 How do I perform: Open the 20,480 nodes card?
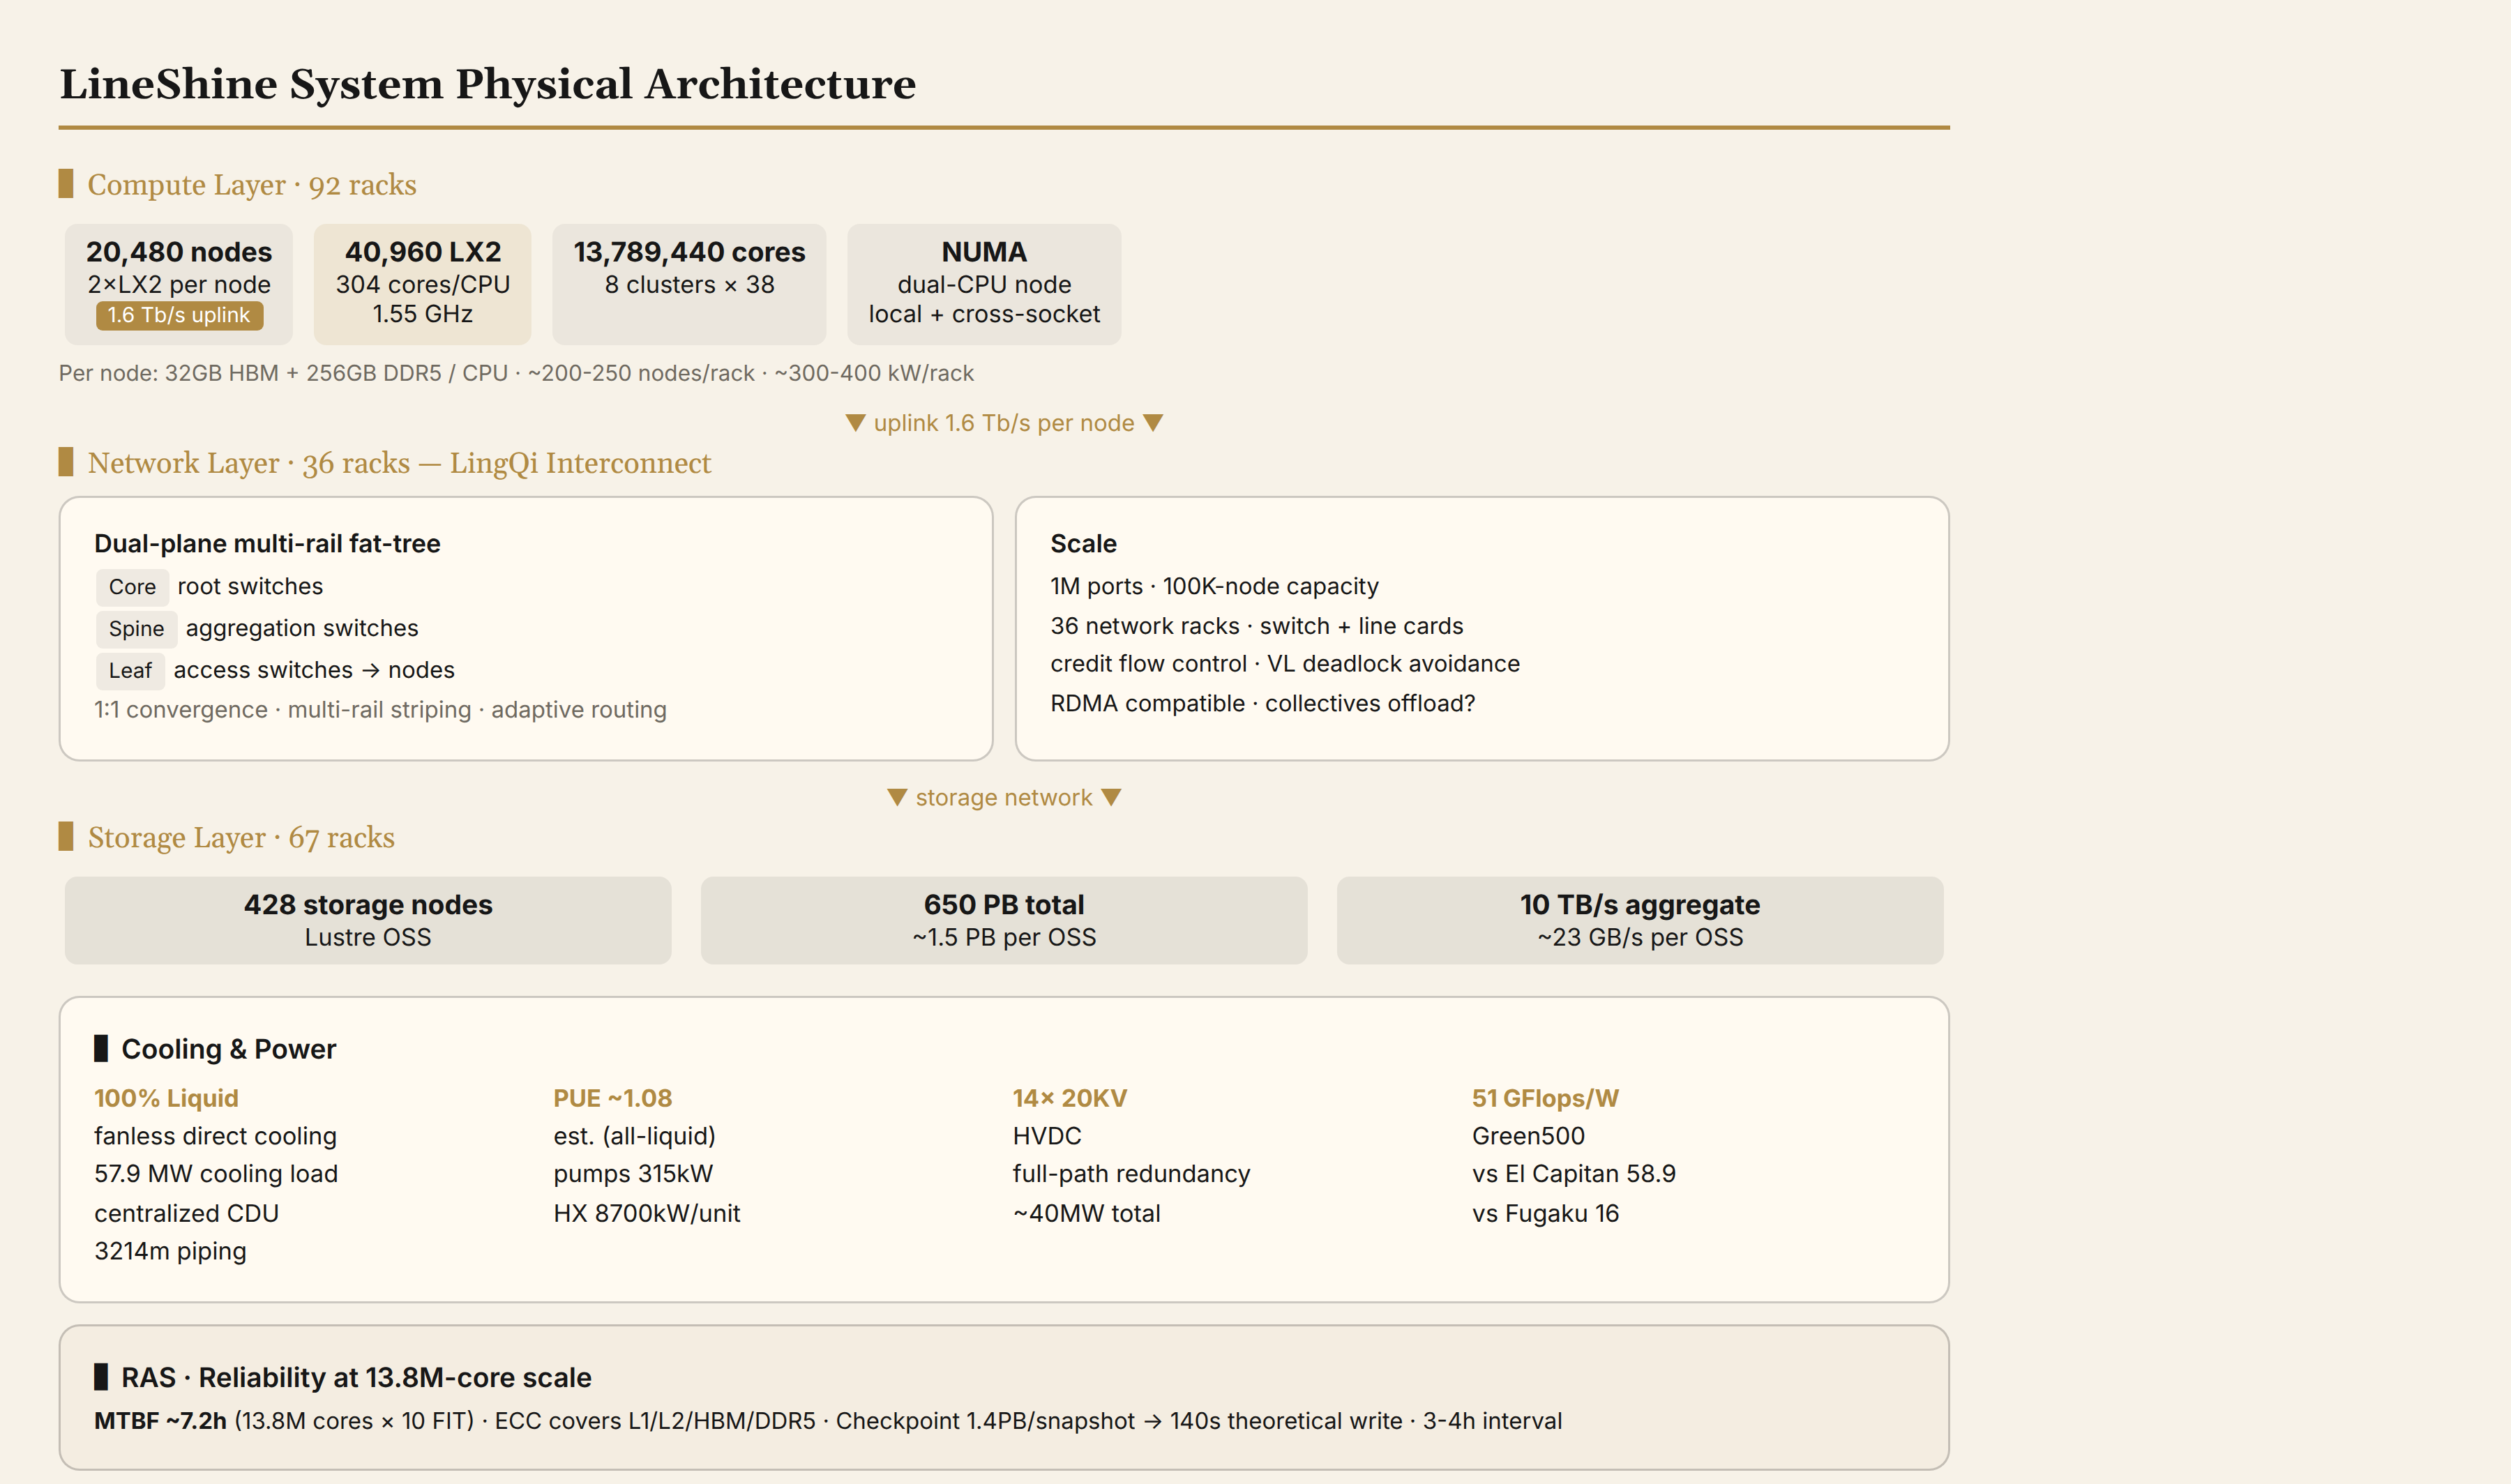click(179, 284)
